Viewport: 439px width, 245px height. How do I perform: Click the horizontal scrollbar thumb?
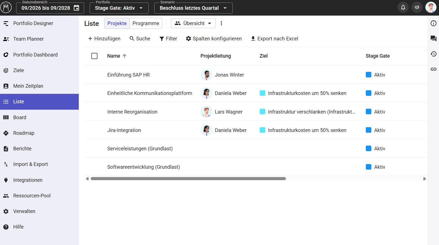point(188,179)
